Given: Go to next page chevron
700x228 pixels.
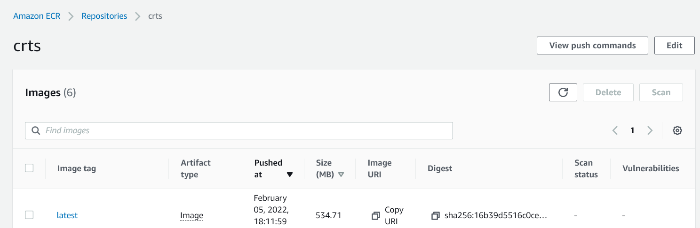Looking at the screenshot, I should pos(650,130).
